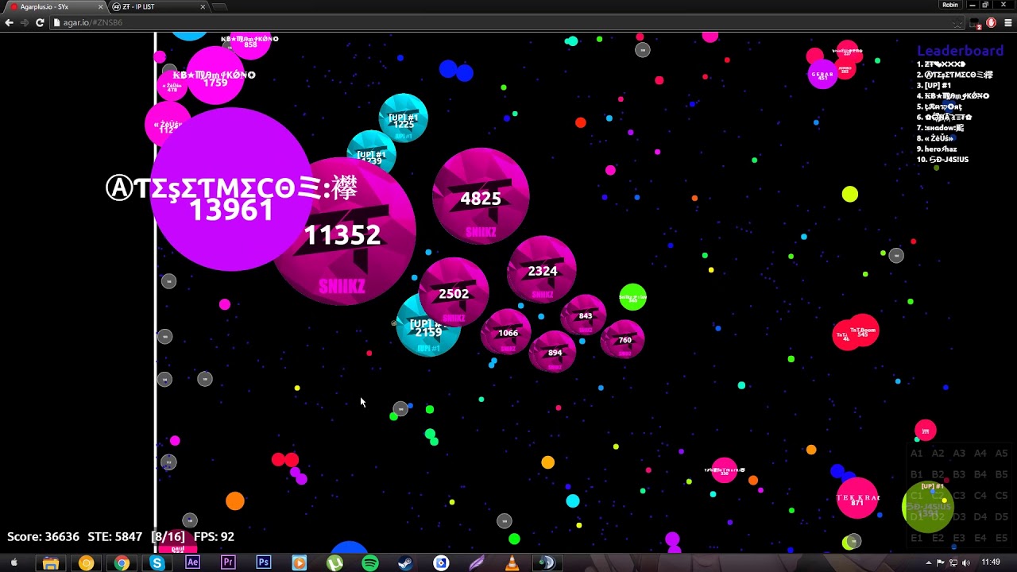Screen dimensions: 1017x572
Task: Show hidden system tray icons
Action: (929, 562)
